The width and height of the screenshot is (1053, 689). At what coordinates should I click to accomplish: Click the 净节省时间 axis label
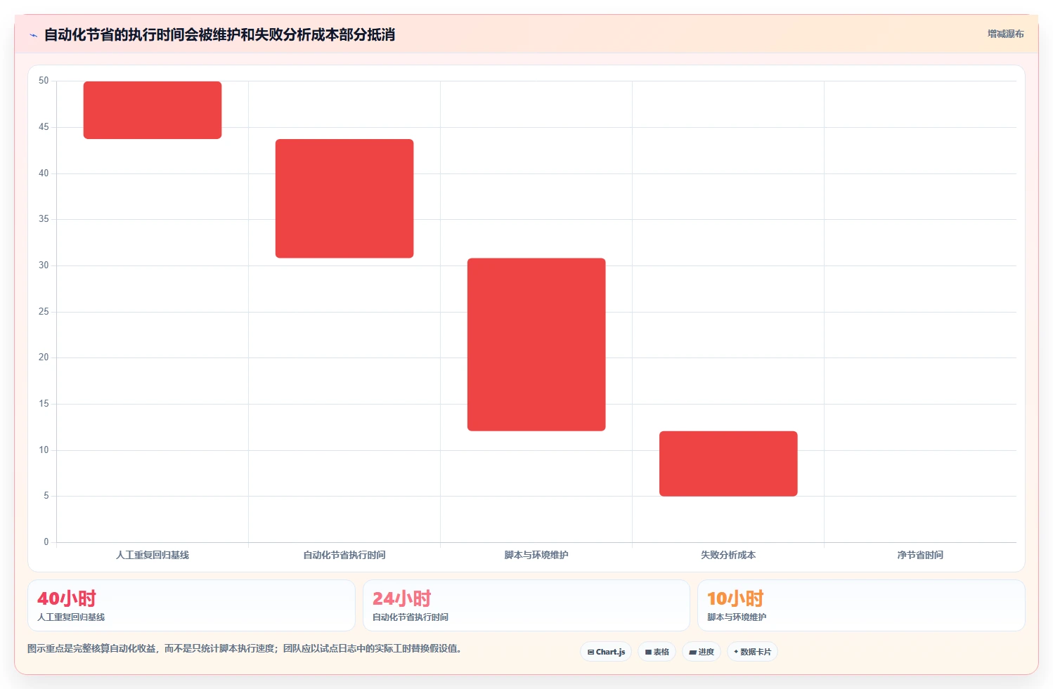(x=920, y=555)
